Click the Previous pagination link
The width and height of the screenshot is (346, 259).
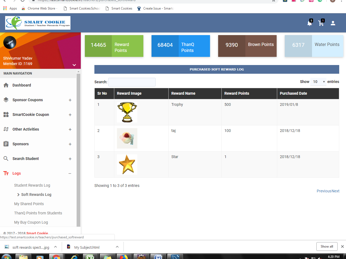click(x=324, y=191)
